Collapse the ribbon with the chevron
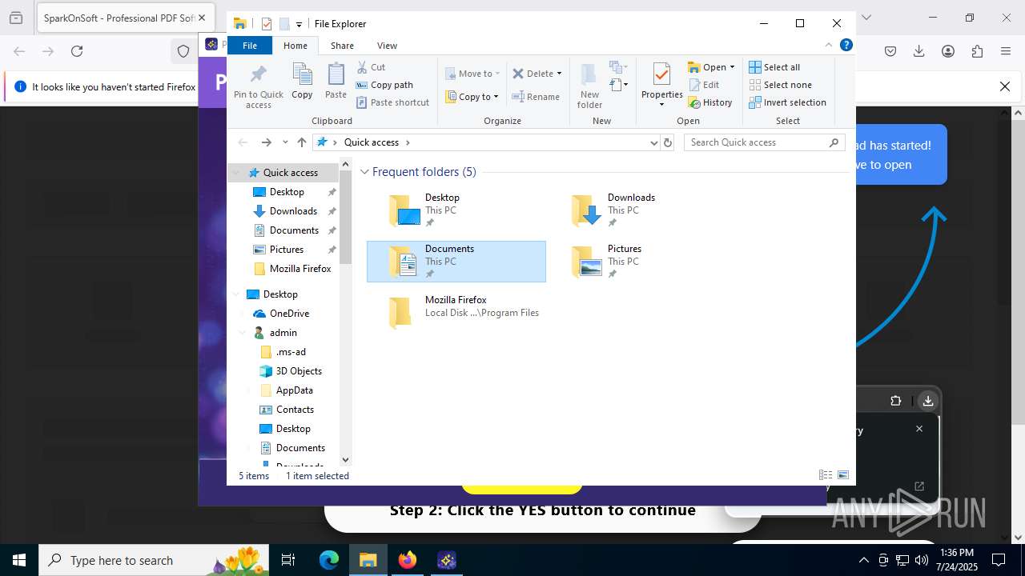Screen dimensions: 1025x576 coord(829,46)
